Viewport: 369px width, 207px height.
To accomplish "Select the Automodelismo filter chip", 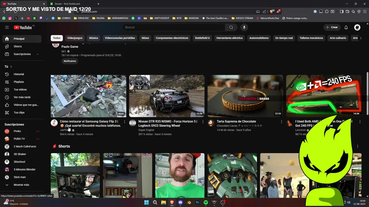I will click(x=259, y=38).
